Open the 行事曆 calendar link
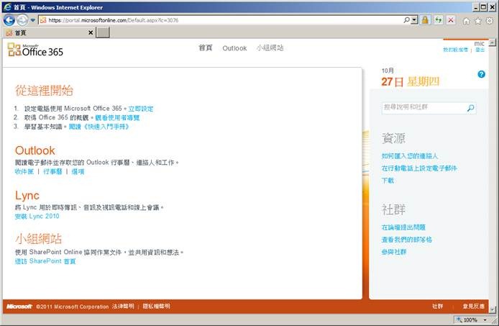The image size is (499, 326). (x=52, y=171)
